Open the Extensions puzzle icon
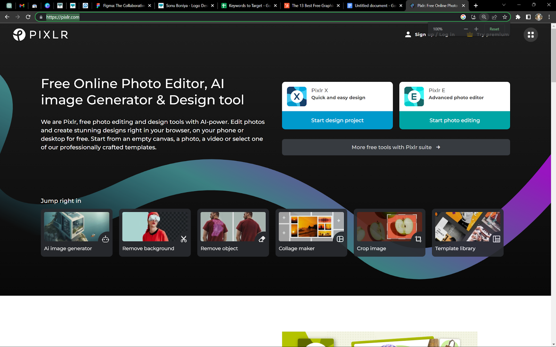The image size is (556, 347). click(x=518, y=17)
